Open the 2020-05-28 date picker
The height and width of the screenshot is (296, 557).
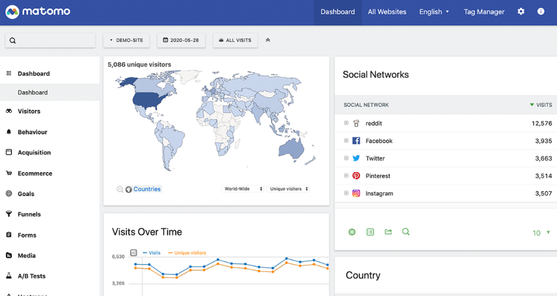click(181, 40)
